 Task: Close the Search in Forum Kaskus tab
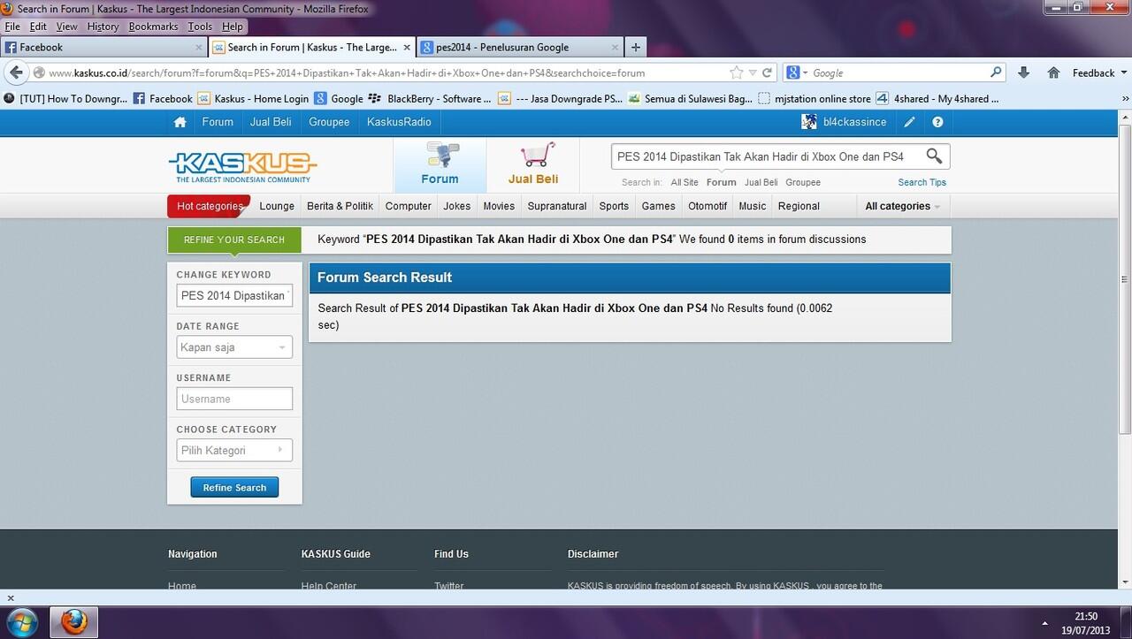click(406, 47)
